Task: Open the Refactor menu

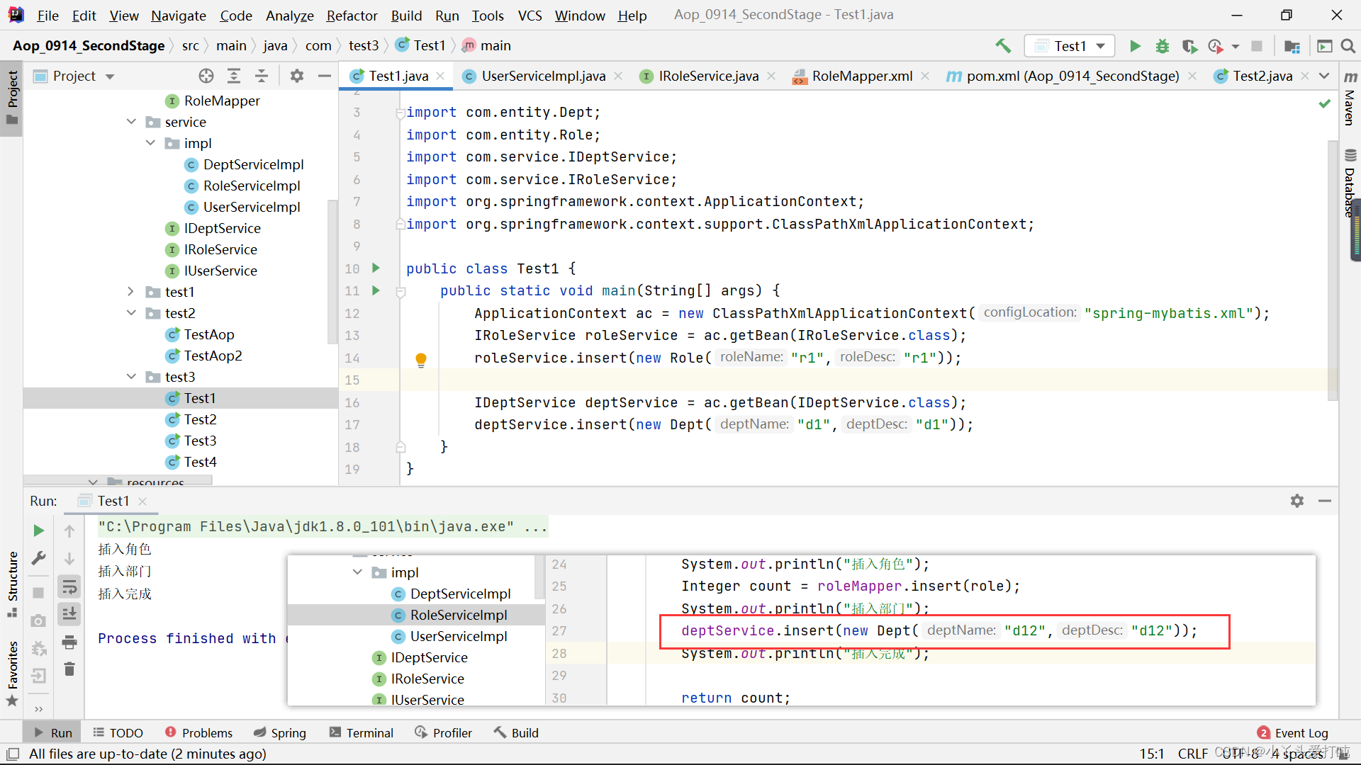Action: coord(352,16)
